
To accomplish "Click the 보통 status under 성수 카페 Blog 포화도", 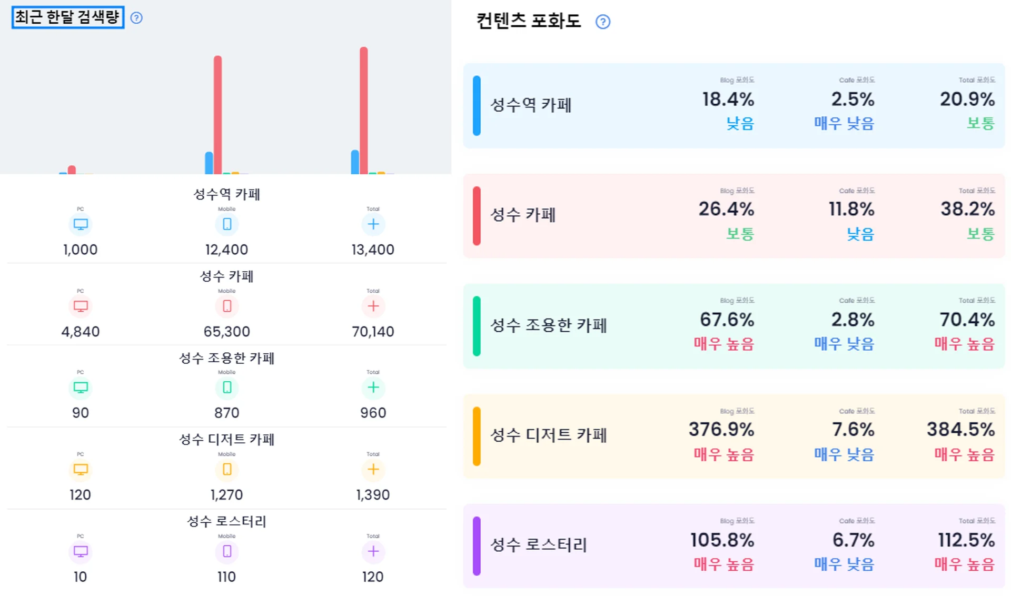I will (740, 234).
